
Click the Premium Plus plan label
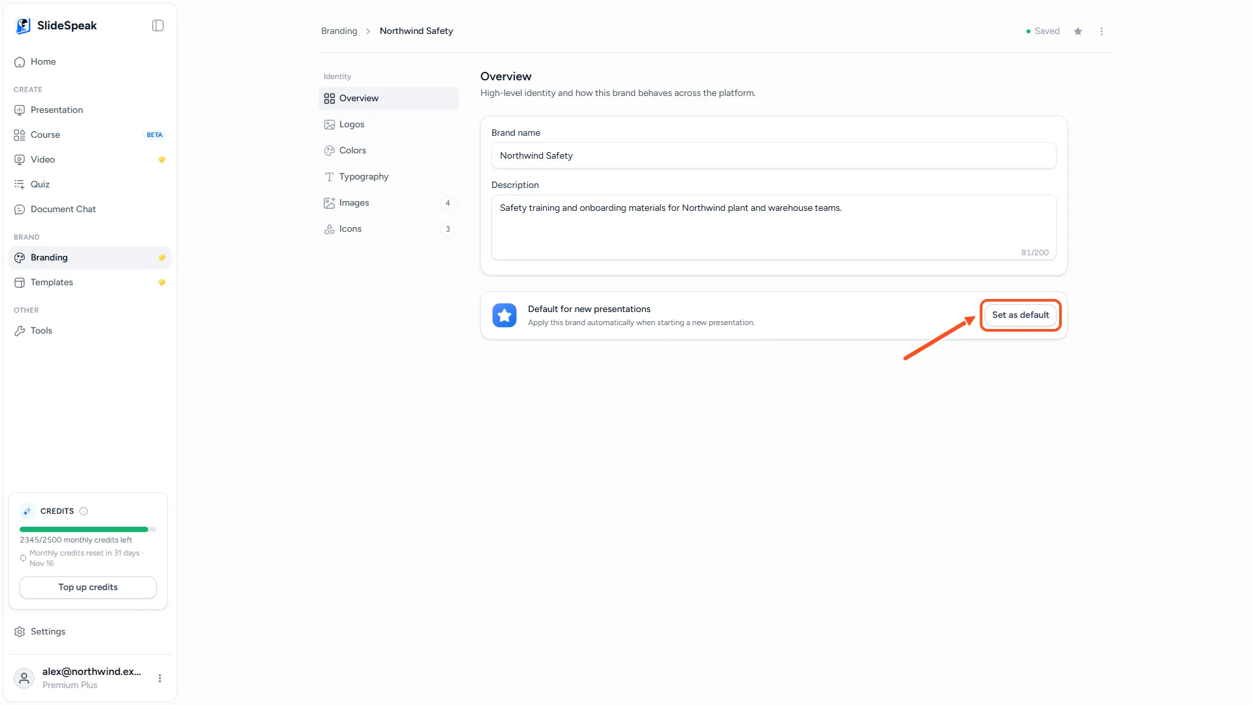pyautogui.click(x=70, y=685)
